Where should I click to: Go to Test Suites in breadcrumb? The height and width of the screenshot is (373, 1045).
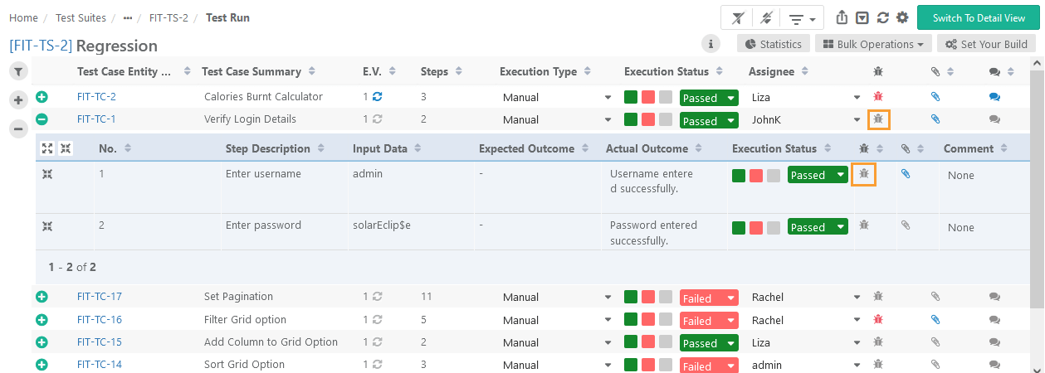pos(81,17)
